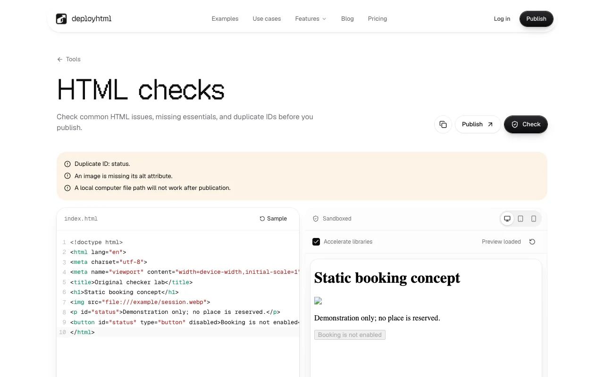
Task: Switch to tablet preview icon
Action: (520, 219)
